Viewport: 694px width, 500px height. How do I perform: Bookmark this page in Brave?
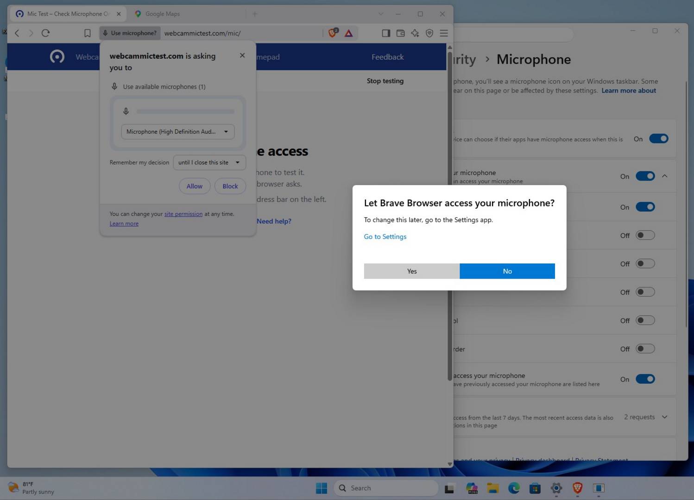click(87, 33)
